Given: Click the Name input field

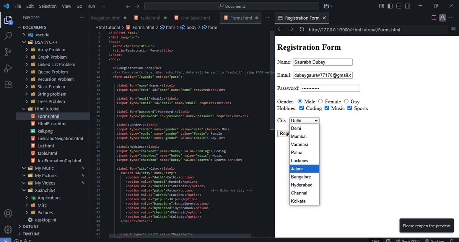Looking at the screenshot, I should tap(322, 62).
